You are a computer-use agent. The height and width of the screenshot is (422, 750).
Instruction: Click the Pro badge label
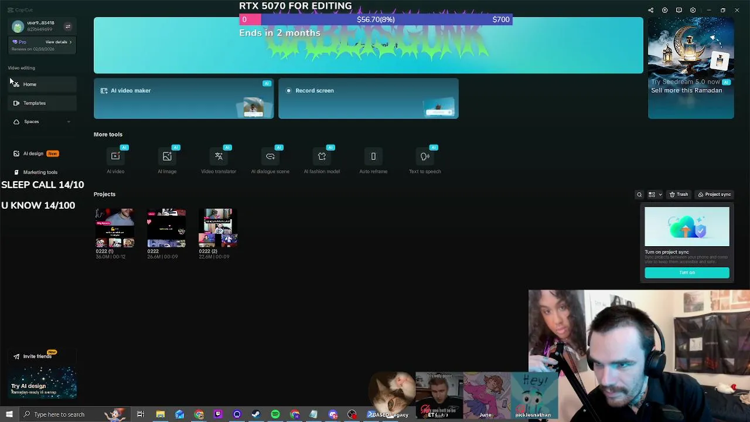coord(19,42)
